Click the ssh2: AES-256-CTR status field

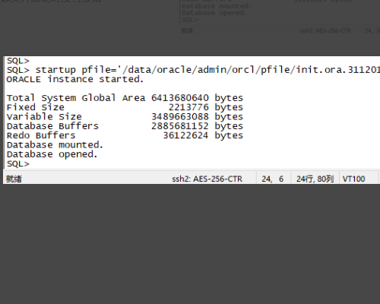click(x=207, y=179)
